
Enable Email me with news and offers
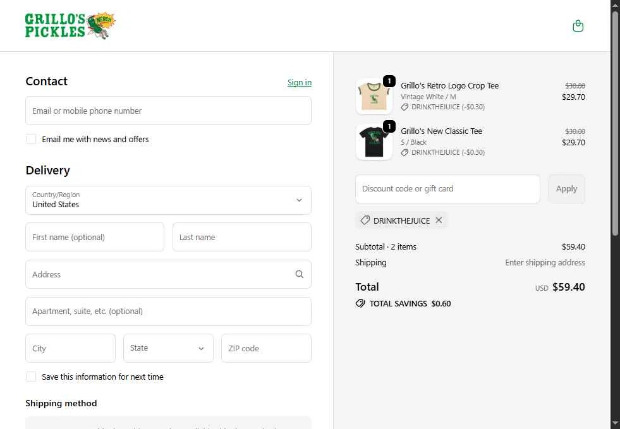click(31, 139)
